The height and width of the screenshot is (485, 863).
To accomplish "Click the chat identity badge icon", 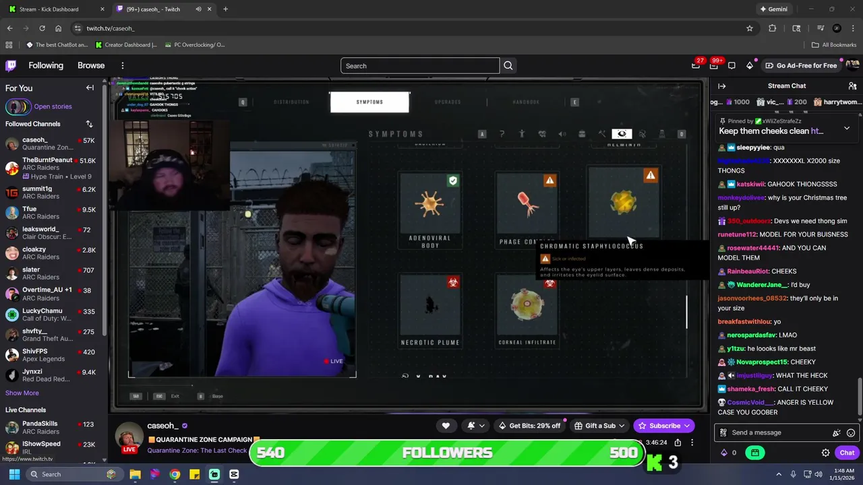I will pyautogui.click(x=723, y=432).
